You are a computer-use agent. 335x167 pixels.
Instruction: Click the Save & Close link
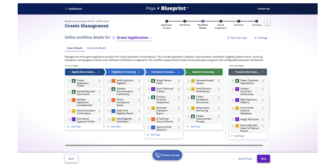click(x=245, y=159)
